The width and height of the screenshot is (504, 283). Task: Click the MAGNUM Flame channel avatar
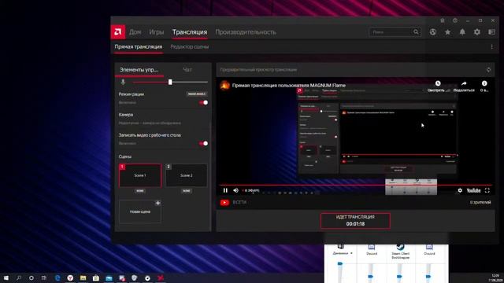224,86
